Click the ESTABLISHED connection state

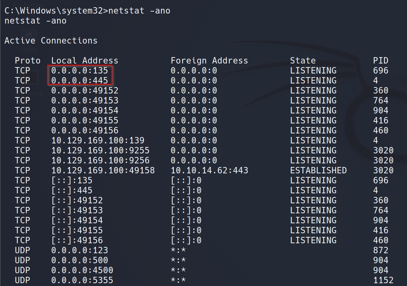click(x=318, y=171)
